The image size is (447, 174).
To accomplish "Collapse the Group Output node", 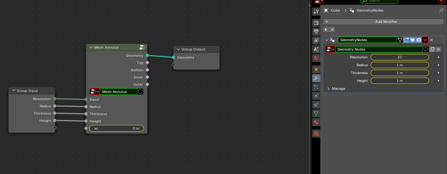I will click(178, 49).
